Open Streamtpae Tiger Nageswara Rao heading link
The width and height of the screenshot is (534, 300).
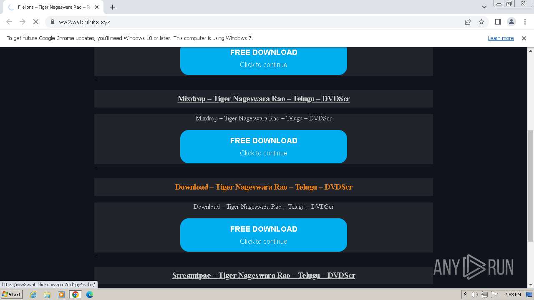coord(264,275)
